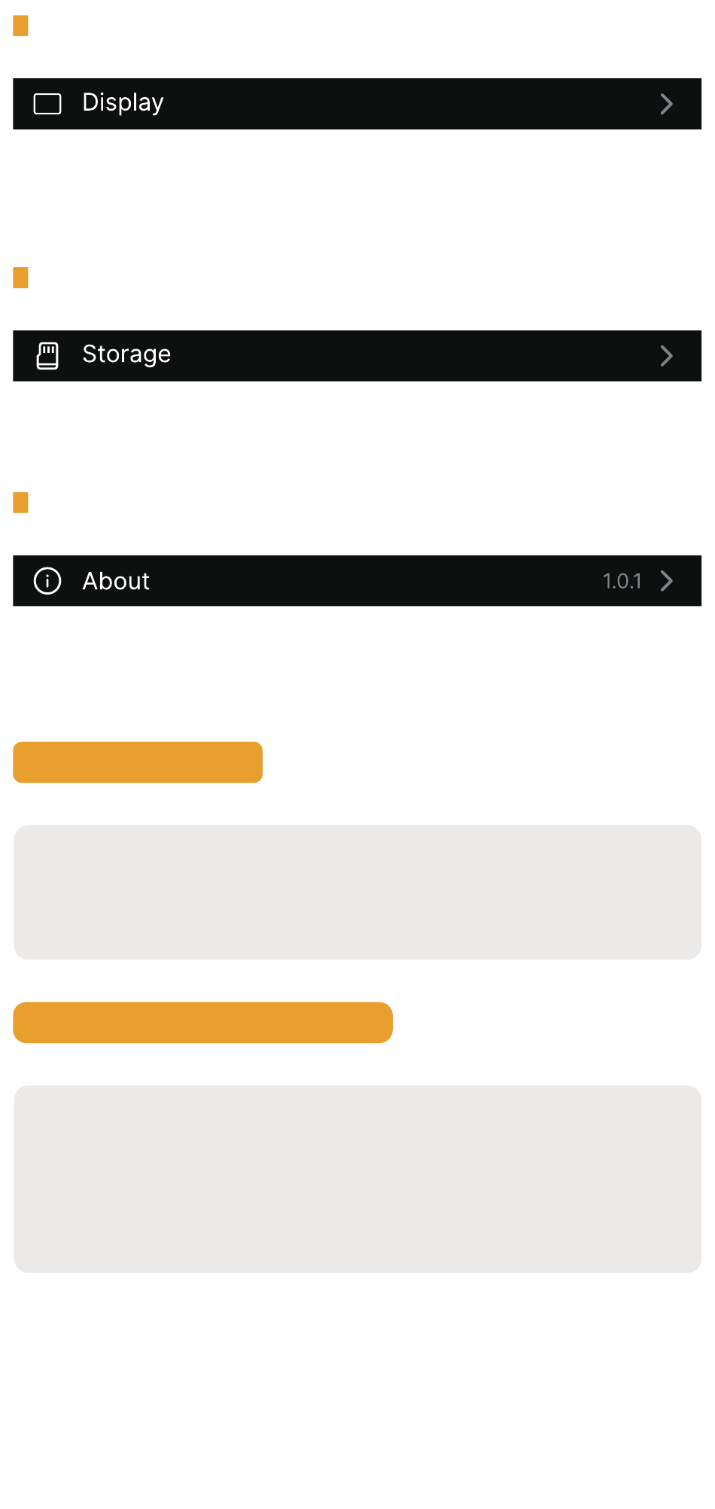715x1509 pixels.
Task: Open the Storage menu label
Action: click(x=126, y=354)
